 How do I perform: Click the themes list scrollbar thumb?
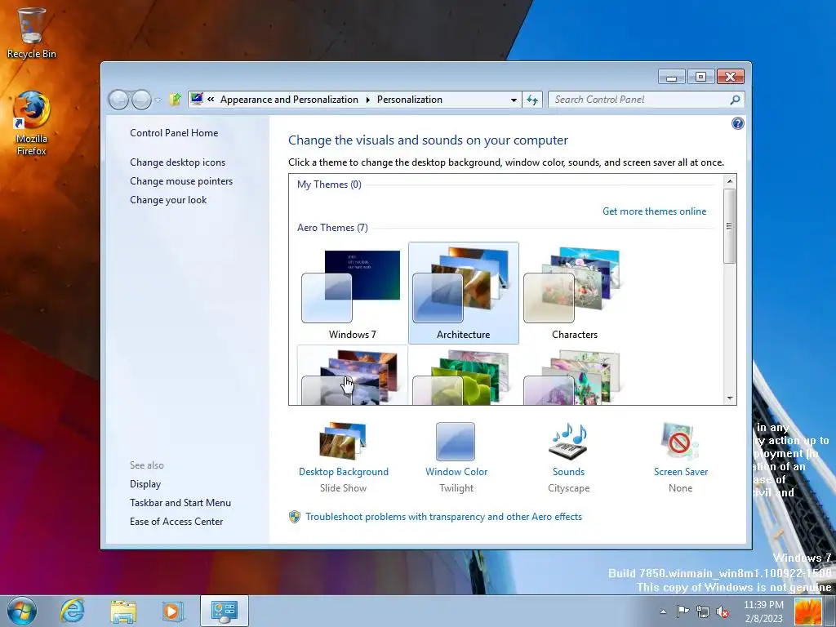coord(729,226)
